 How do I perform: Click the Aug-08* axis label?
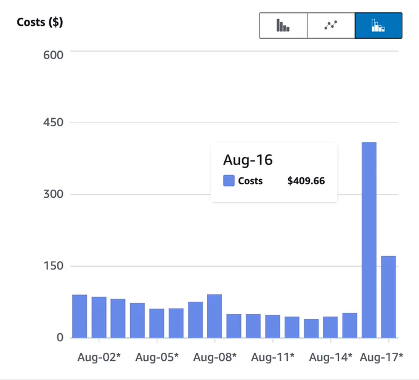pyautogui.click(x=215, y=357)
